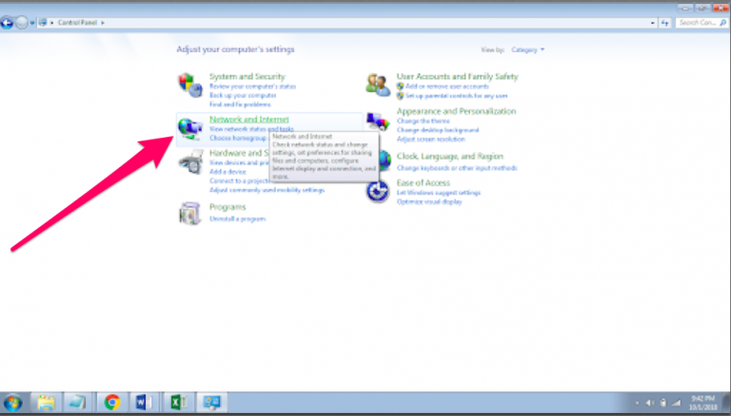Viewport: 731px width, 416px height.
Task: Open the Network and Internet globe icon
Action: tap(190, 129)
